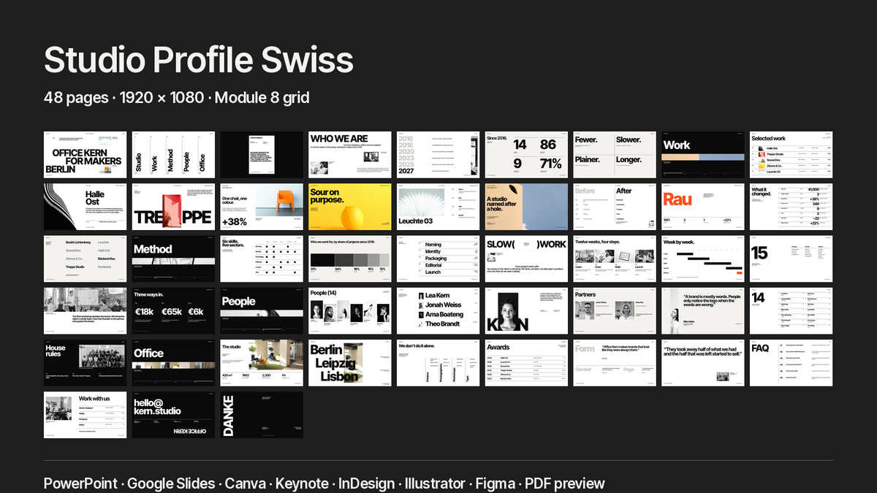Select the Lea Kern, Jonah Weiss names slide
This screenshot has height=493, width=877.
438,311
